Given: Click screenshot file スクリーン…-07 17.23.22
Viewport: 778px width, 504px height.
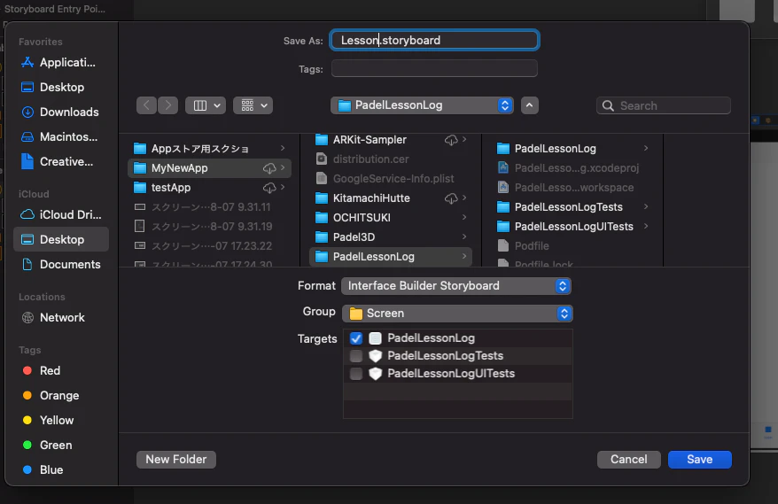Looking at the screenshot, I should 209,246.
